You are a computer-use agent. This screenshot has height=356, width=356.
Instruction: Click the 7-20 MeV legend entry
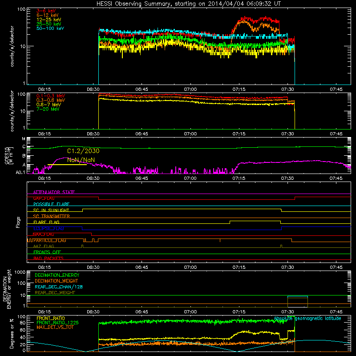(48, 109)
